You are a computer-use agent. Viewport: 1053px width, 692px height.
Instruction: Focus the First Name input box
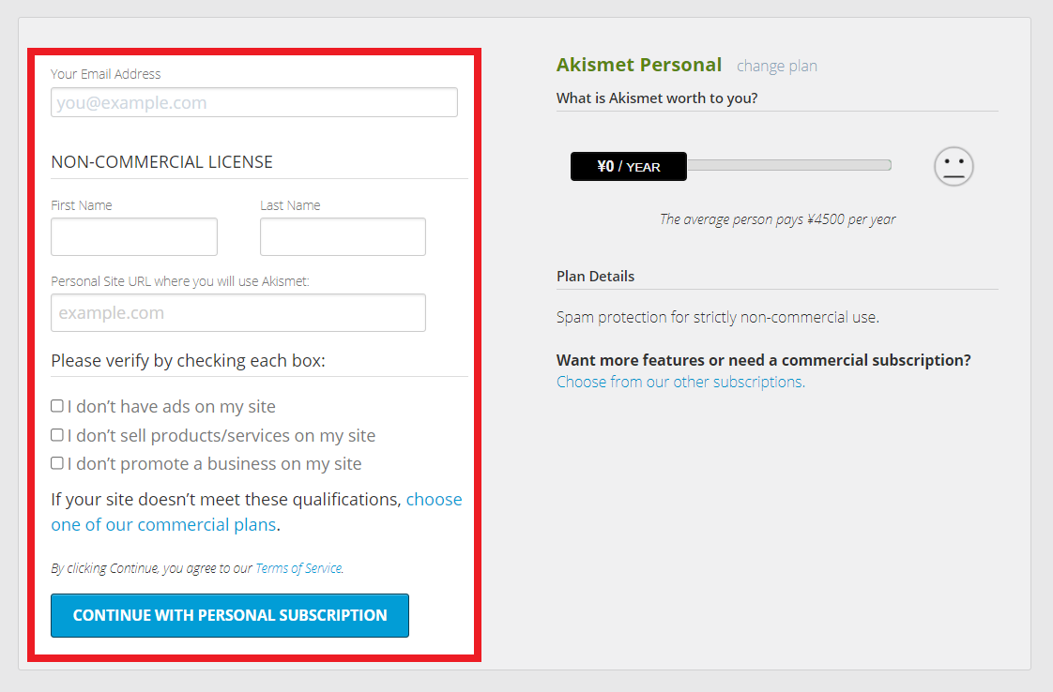pyautogui.click(x=134, y=236)
